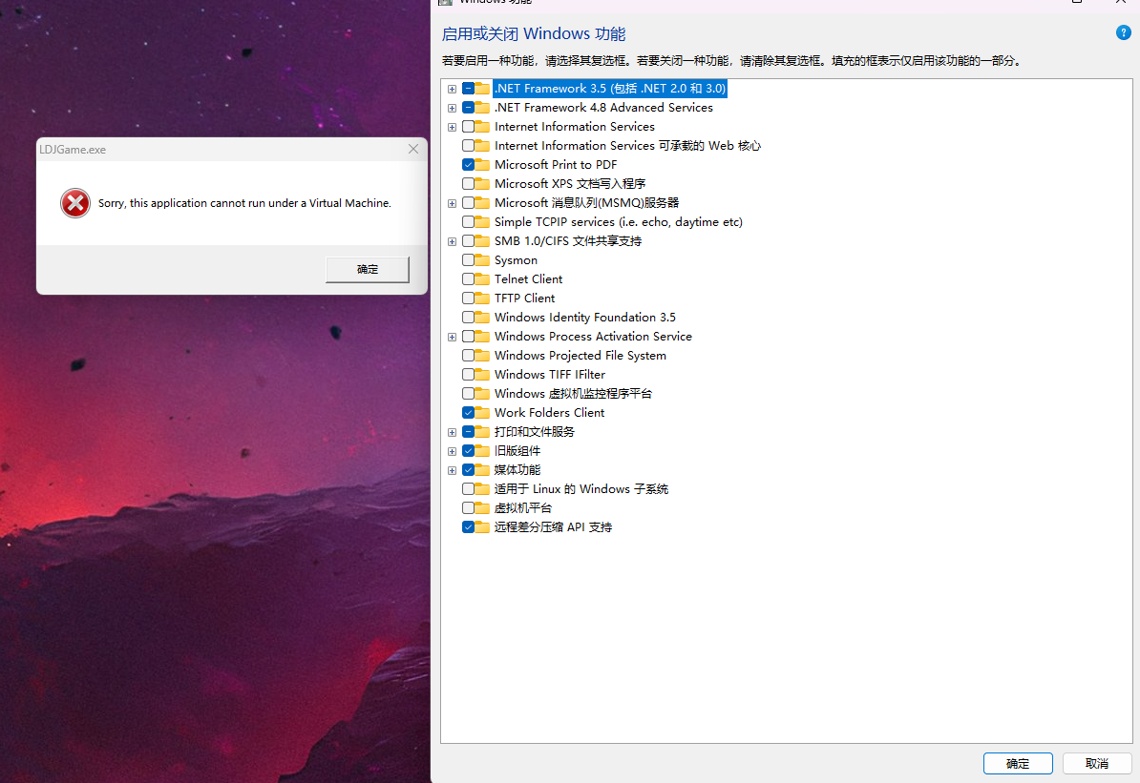Select 'Simple TCPIP services (i.e. echo, daytime etc)' text

click(619, 222)
